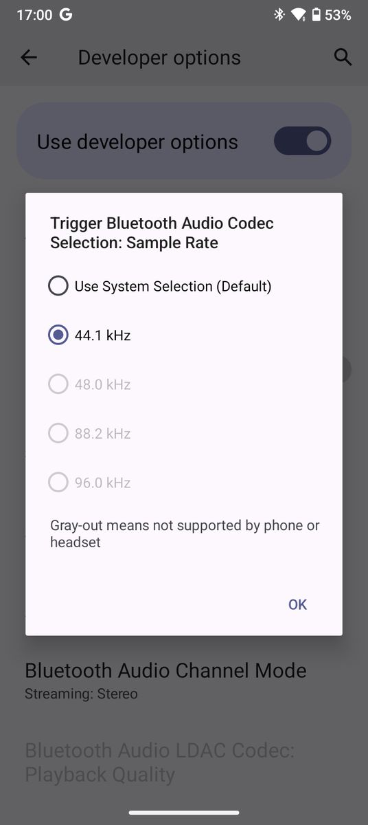
Task: Select the 88.2 kHz option
Action: point(89,434)
